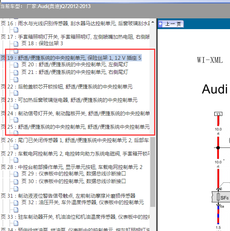Image resolution: width=230 pixels, height=231 pixels.
Task: Open 页 24 制动信号灯开关, 制动踏板开关
Action: point(75,113)
